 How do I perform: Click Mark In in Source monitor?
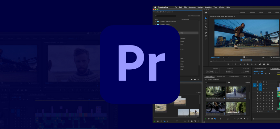tap(232, 64)
